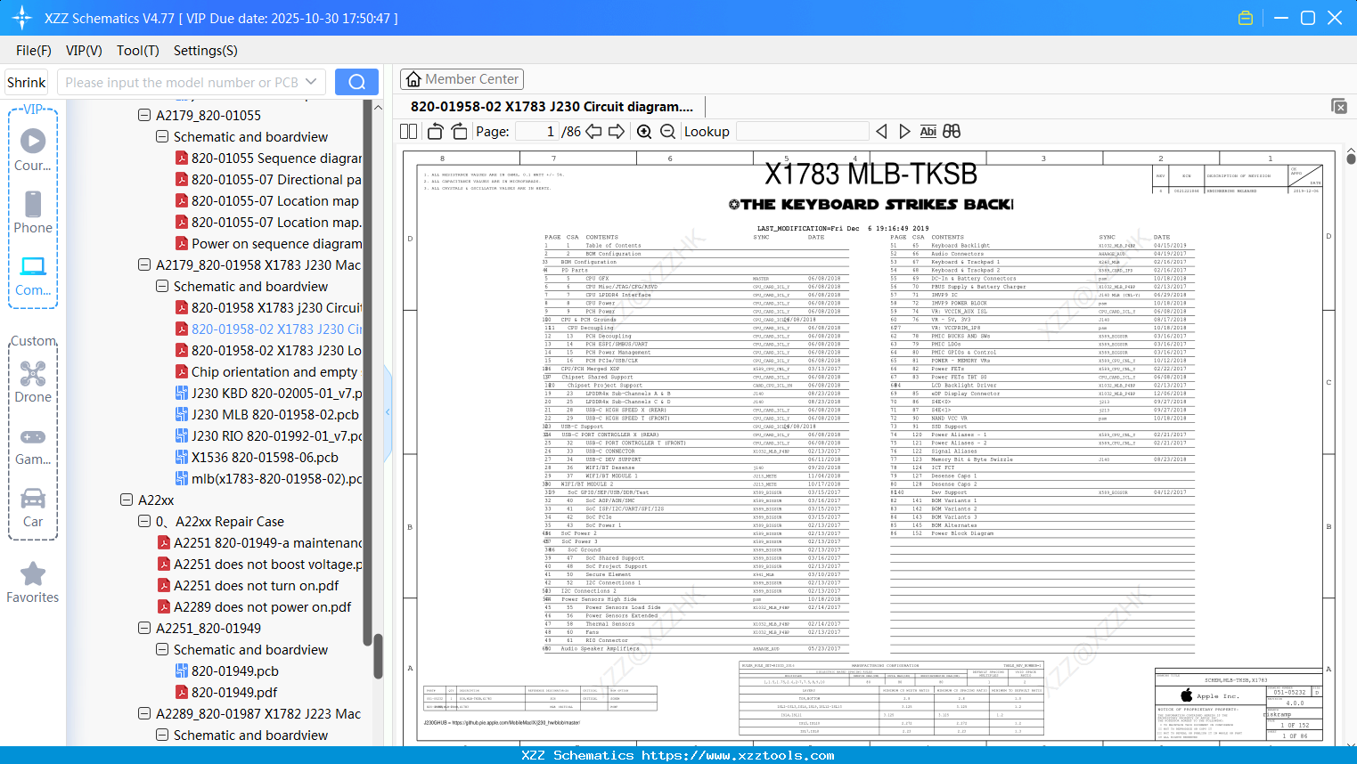This screenshot has height=764, width=1357.
Task: Click the blue magnifier search button
Action: click(x=356, y=82)
